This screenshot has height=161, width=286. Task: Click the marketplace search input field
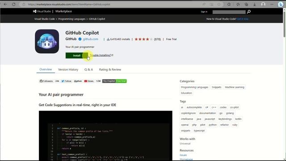coord(229,12)
